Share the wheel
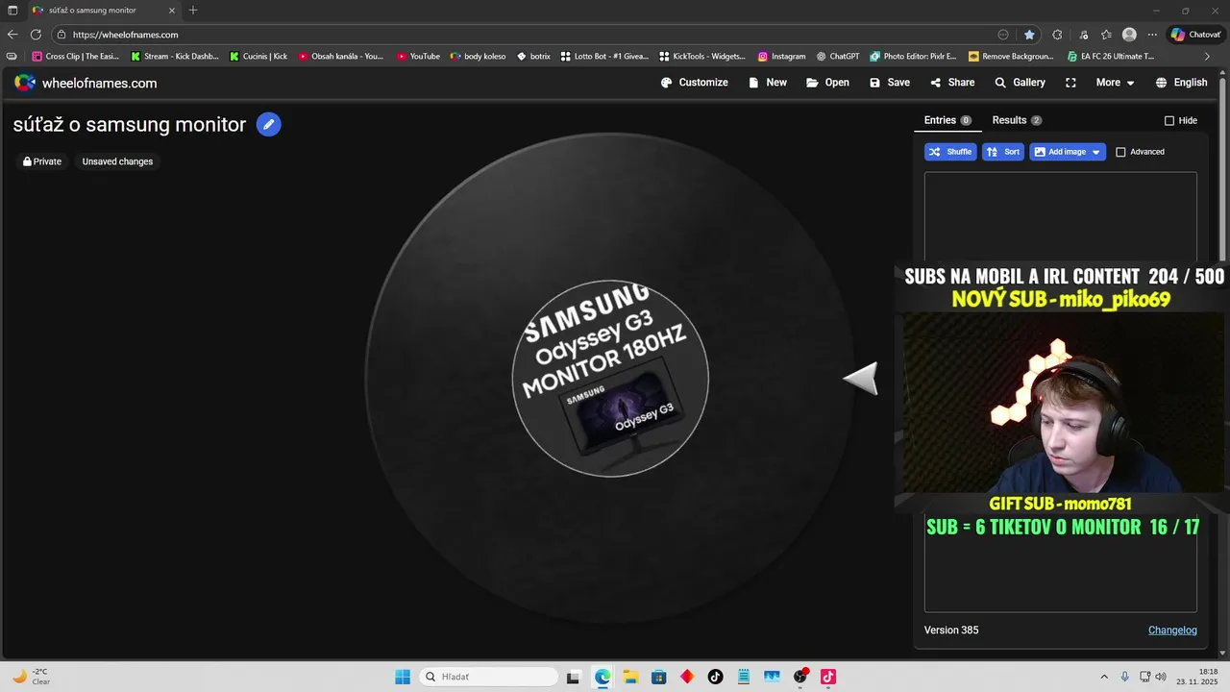Viewport: 1230px width, 692px height. tap(952, 83)
